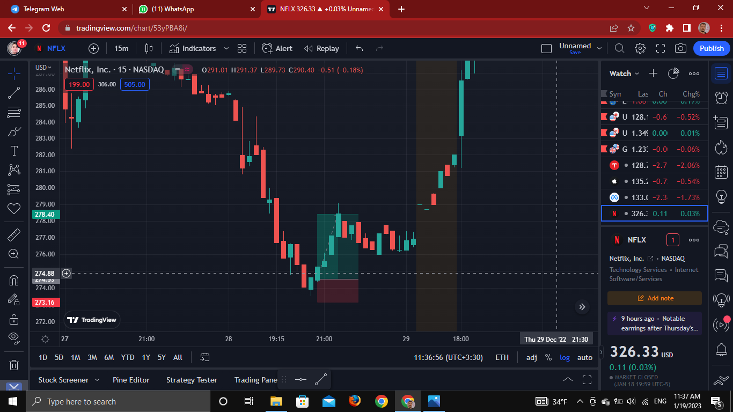Open chart settings gear icon
The width and height of the screenshot is (733, 412).
tap(640, 48)
